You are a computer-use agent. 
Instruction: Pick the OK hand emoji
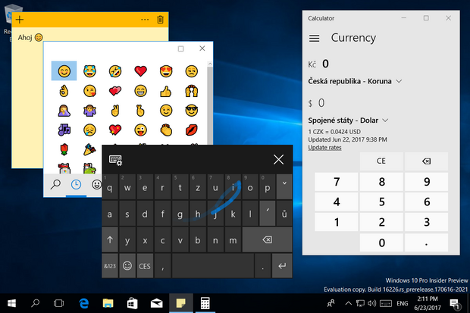(64, 91)
